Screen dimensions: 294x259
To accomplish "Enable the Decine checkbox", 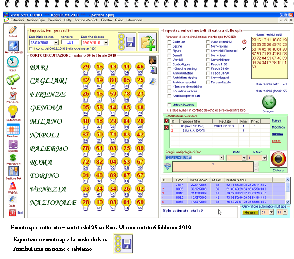I will tap(169, 46).
